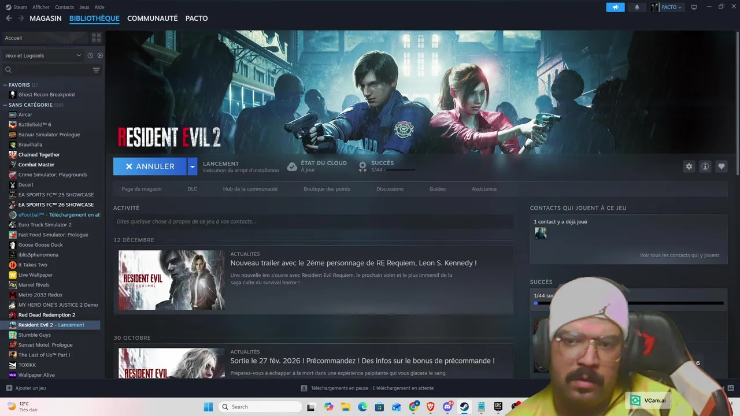Open the notifications bell
The image size is (740, 416).
click(x=637, y=7)
